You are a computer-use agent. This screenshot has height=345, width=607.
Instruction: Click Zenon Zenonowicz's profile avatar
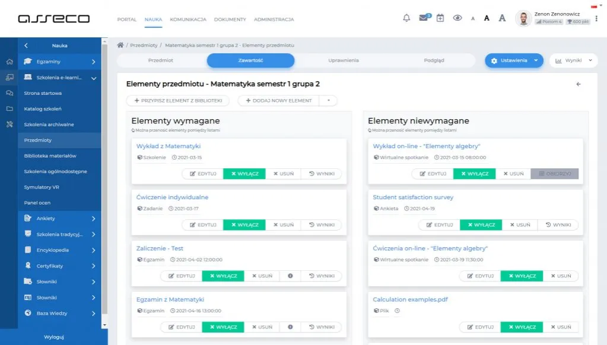(x=524, y=18)
